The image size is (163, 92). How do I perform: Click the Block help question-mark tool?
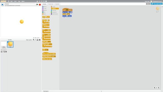[46, 1]
